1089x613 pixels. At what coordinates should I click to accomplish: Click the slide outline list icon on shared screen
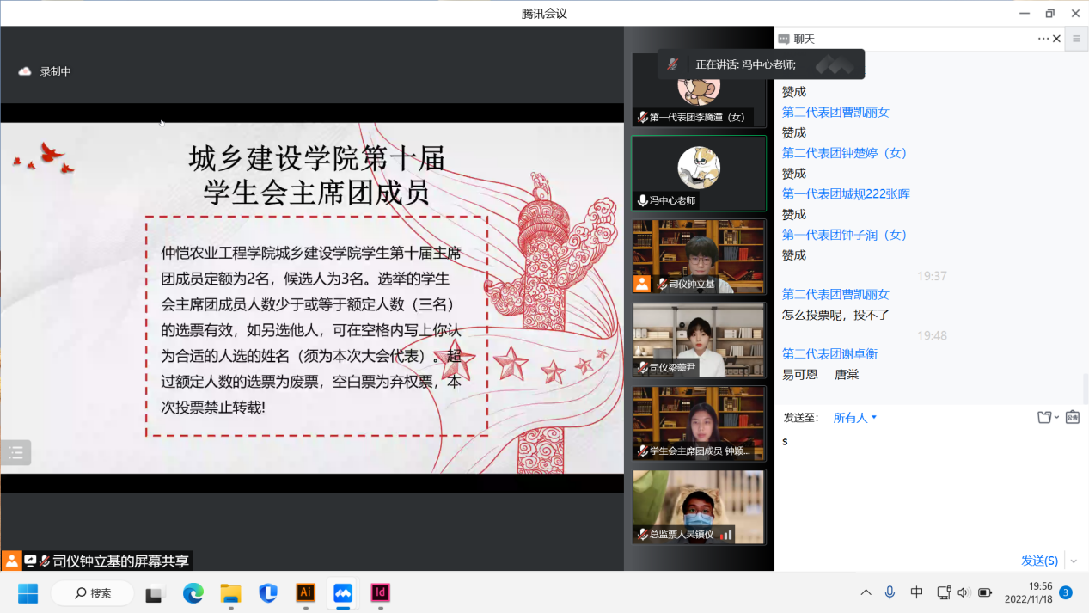coord(15,453)
